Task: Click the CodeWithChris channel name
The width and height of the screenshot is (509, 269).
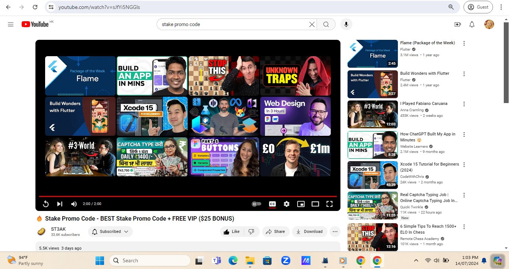Action: click(412, 177)
